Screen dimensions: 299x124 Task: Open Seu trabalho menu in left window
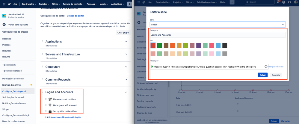(x=28, y=4)
